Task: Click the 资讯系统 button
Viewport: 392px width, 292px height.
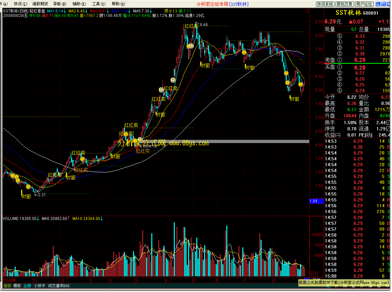Action: click(325, 4)
